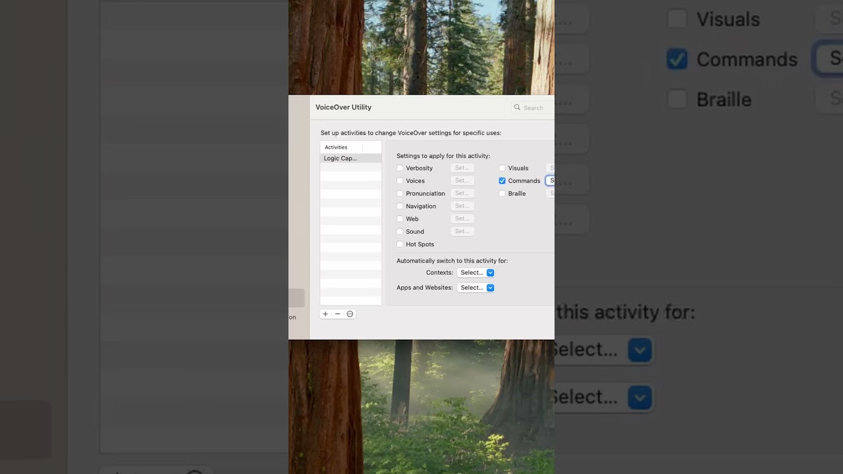
Task: Enable the Navigation checkbox
Action: click(x=400, y=206)
